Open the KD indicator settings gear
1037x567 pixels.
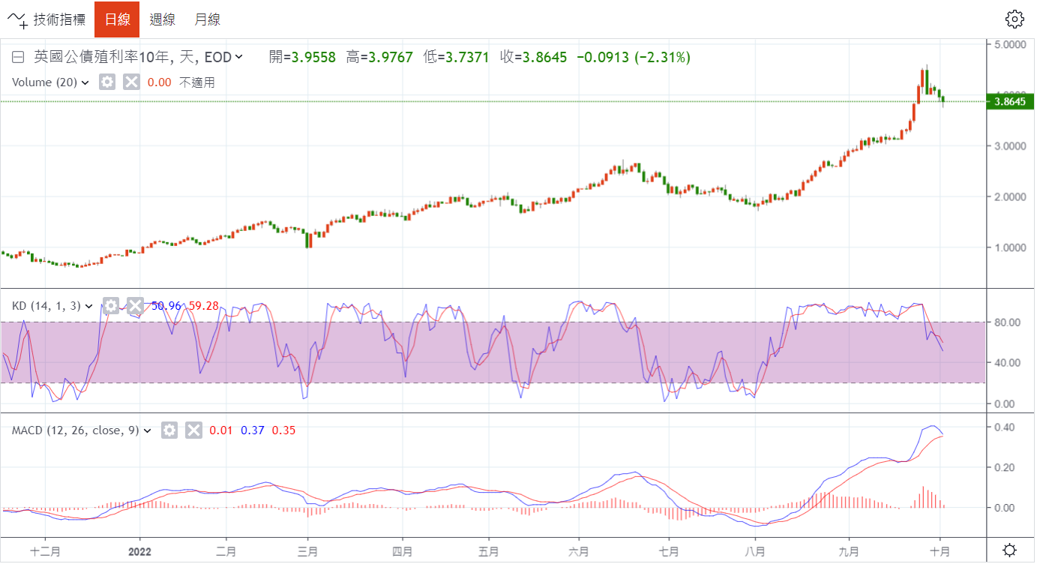(x=111, y=306)
